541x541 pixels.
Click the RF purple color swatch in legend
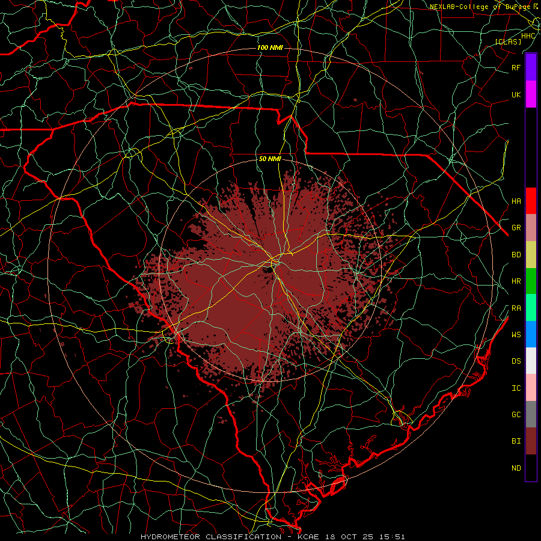pyautogui.click(x=531, y=67)
